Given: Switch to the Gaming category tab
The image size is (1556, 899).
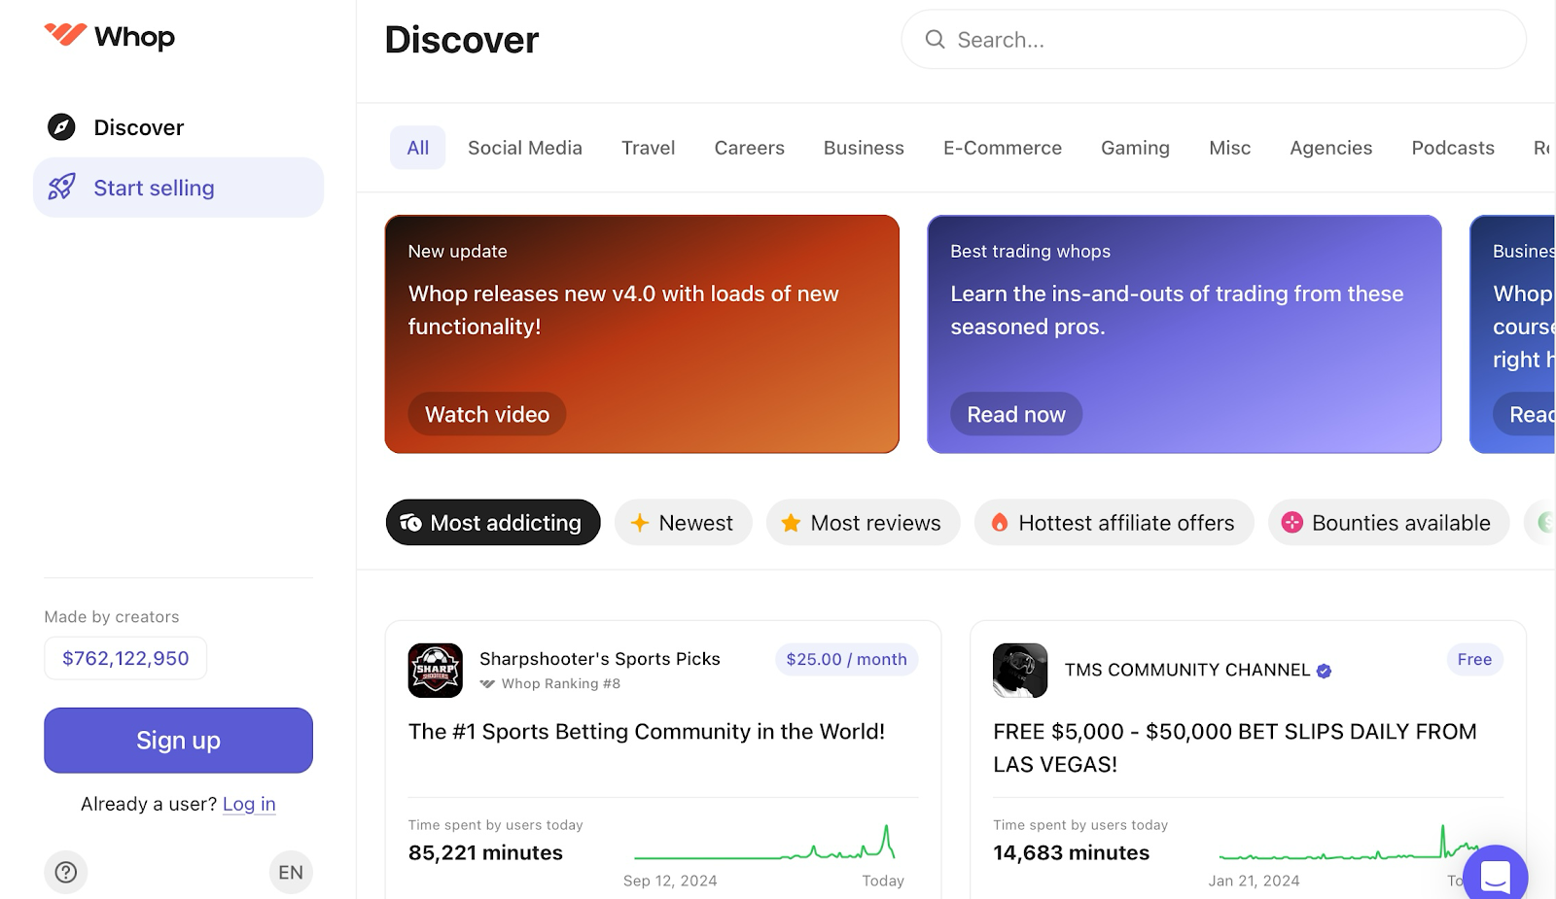Looking at the screenshot, I should [x=1134, y=147].
